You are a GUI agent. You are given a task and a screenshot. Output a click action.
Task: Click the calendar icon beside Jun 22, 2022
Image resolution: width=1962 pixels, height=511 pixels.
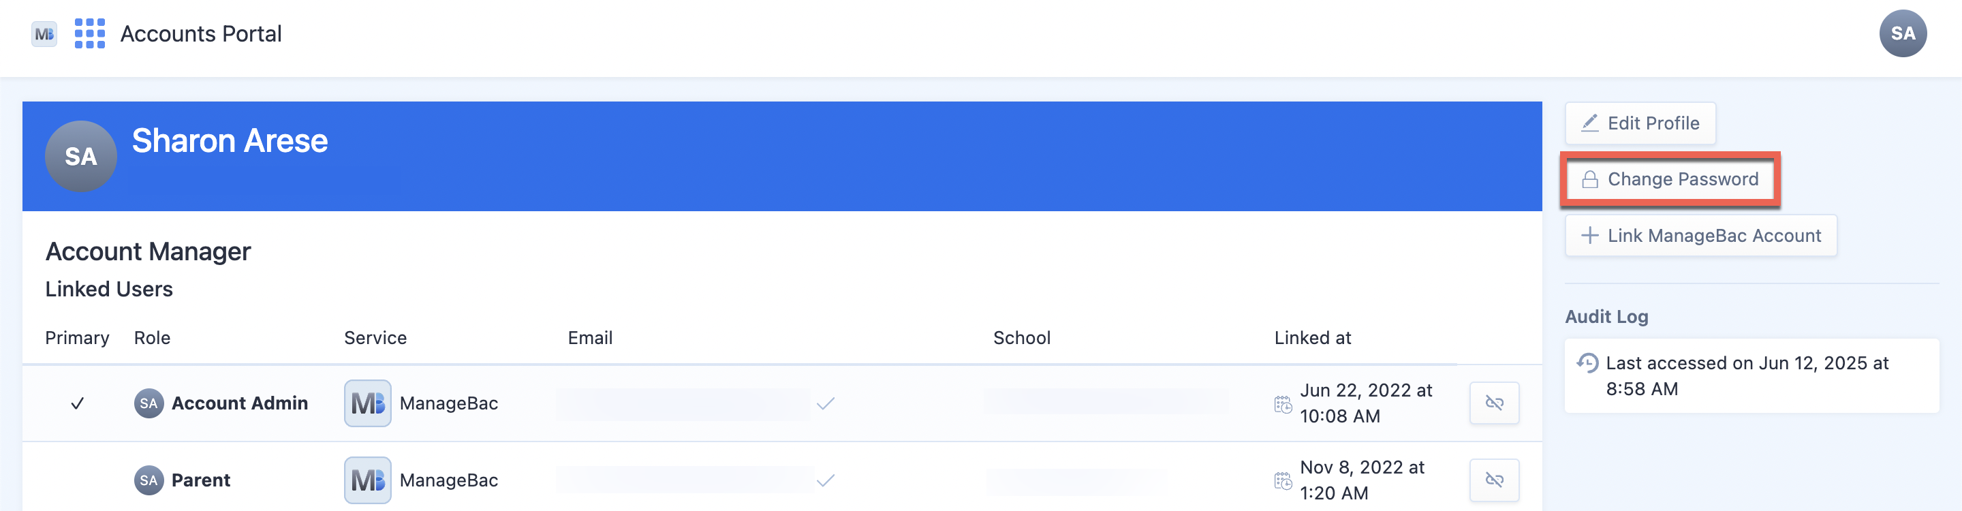point(1283,405)
